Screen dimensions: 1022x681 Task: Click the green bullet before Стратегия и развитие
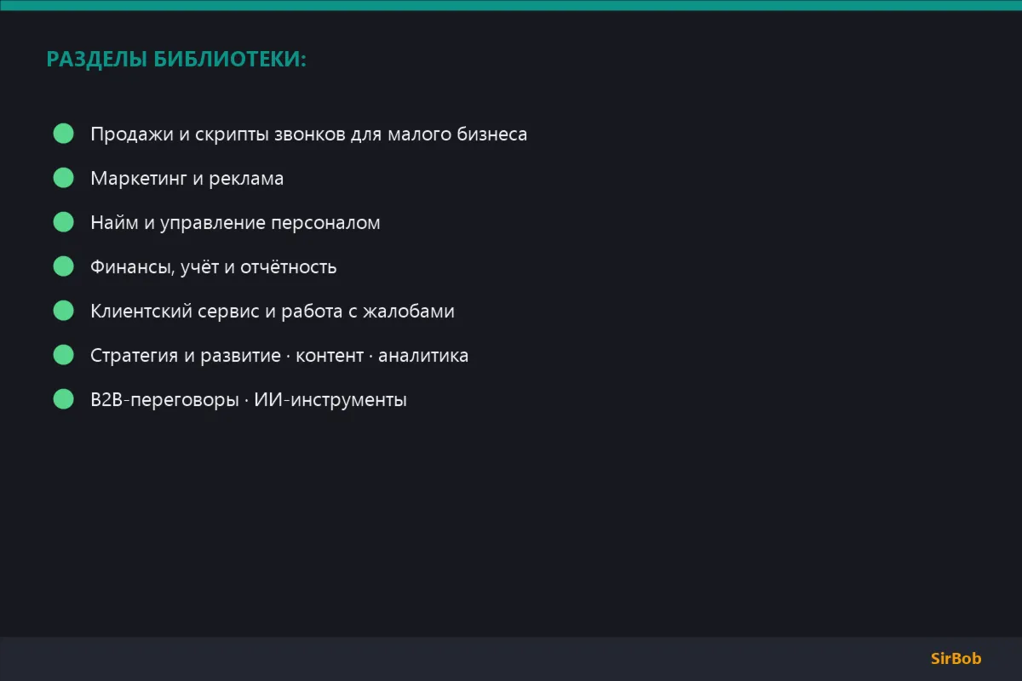tap(64, 355)
